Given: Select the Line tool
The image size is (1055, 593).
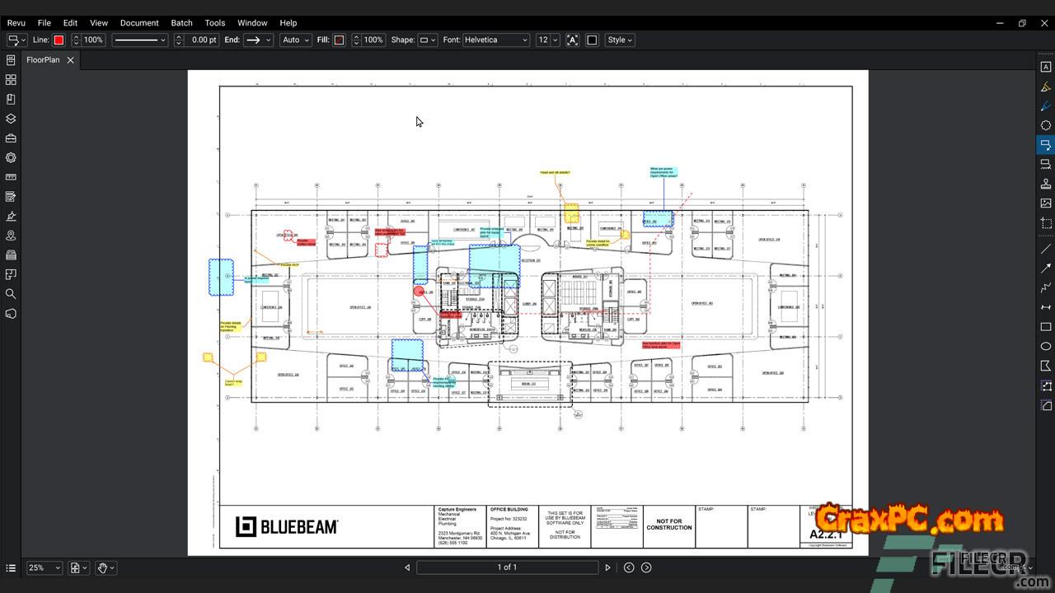Looking at the screenshot, I should click(x=1046, y=249).
